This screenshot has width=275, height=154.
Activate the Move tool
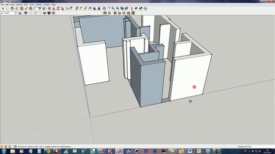(49, 9)
